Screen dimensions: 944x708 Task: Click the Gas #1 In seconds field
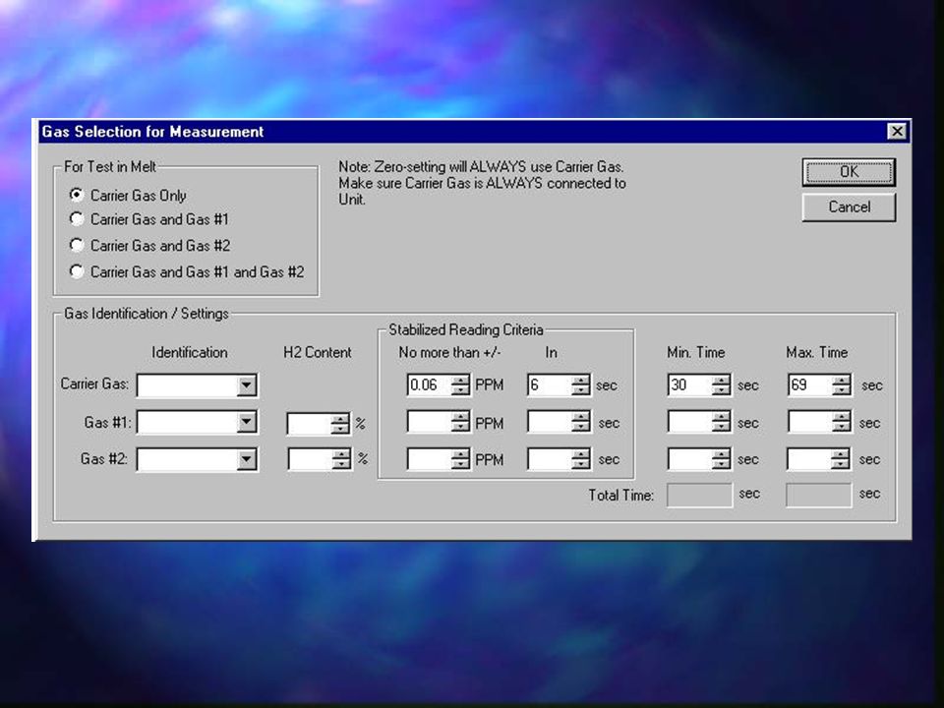550,422
